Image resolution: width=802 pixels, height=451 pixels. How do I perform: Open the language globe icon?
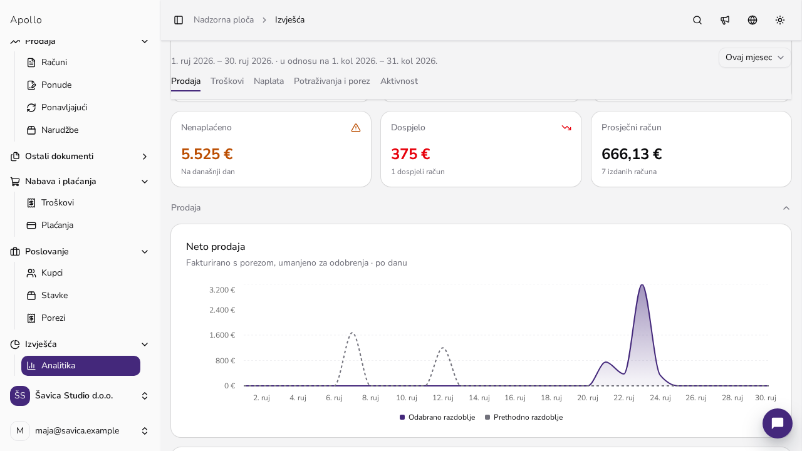click(x=753, y=20)
